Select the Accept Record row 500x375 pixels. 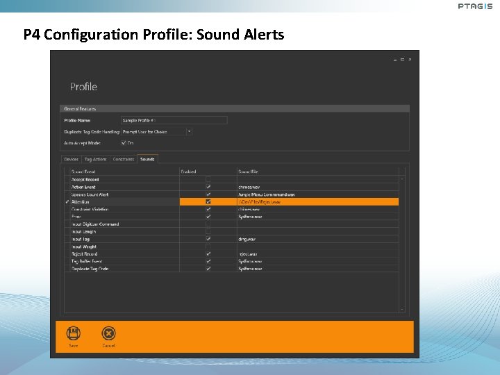(x=231, y=180)
